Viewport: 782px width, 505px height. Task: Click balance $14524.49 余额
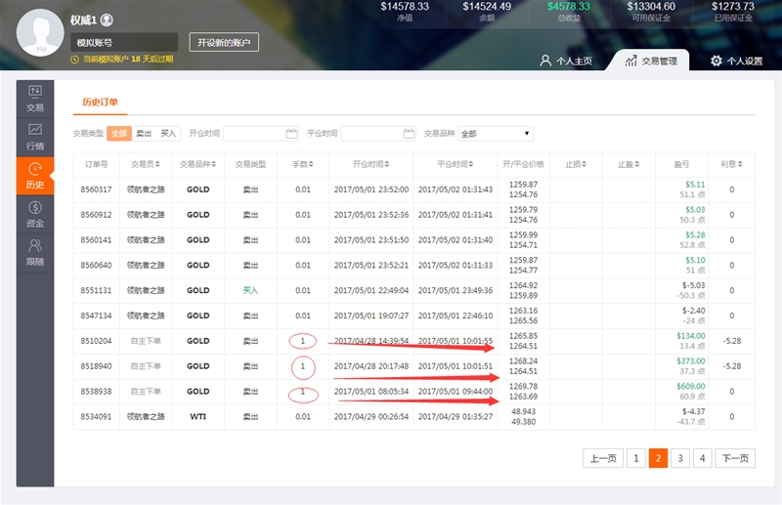[487, 7]
